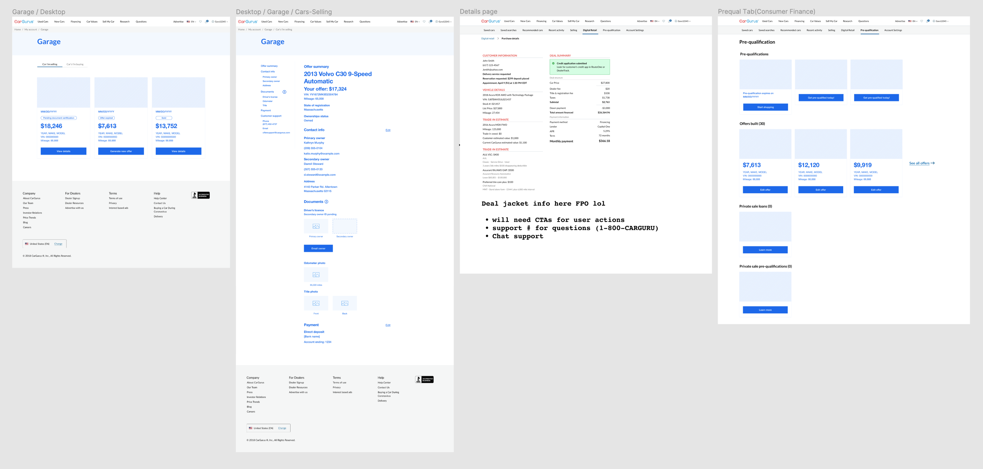
Task: Switch to Car's I'm buying tab
Action: coord(75,64)
